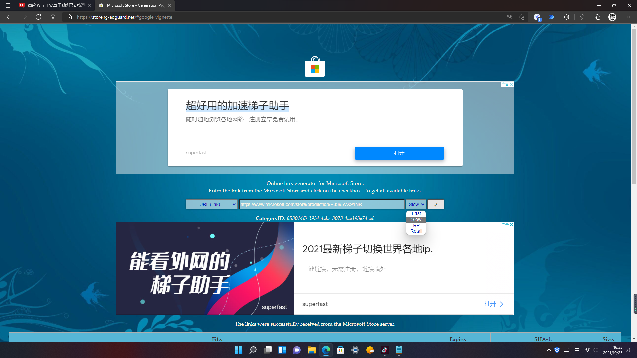637x358 pixels.
Task: Open the Collections icon in toolbar
Action: (597, 17)
